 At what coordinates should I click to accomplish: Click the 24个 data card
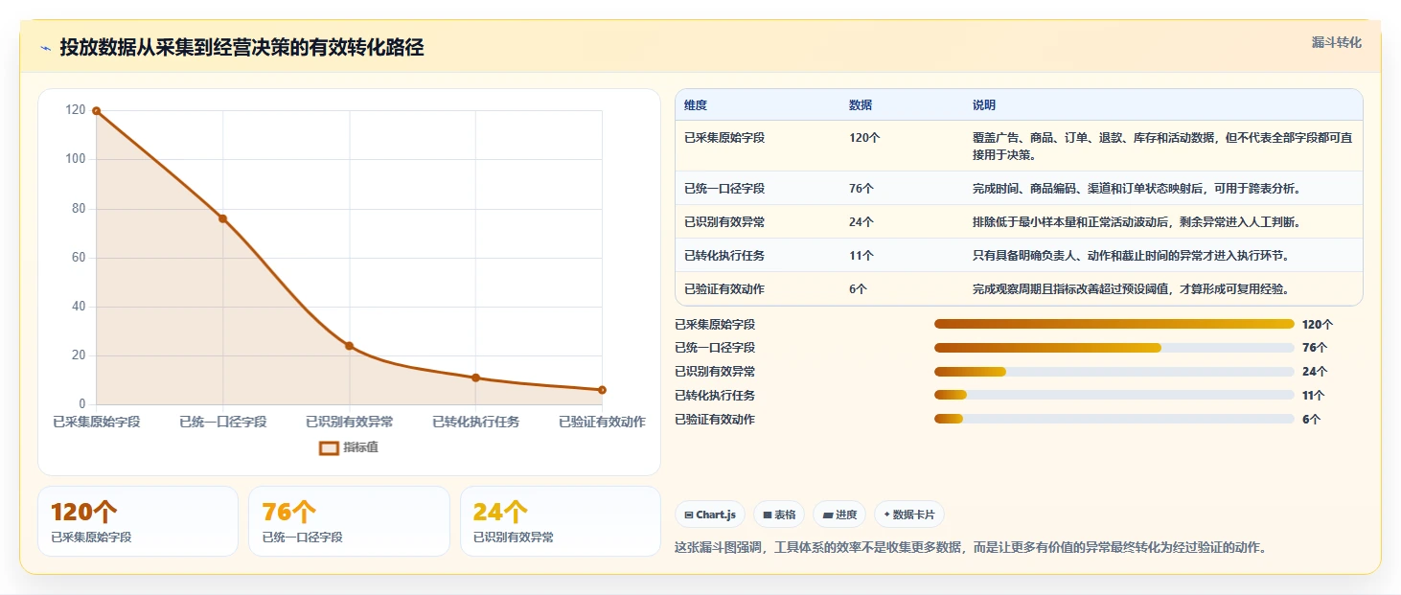click(x=561, y=521)
